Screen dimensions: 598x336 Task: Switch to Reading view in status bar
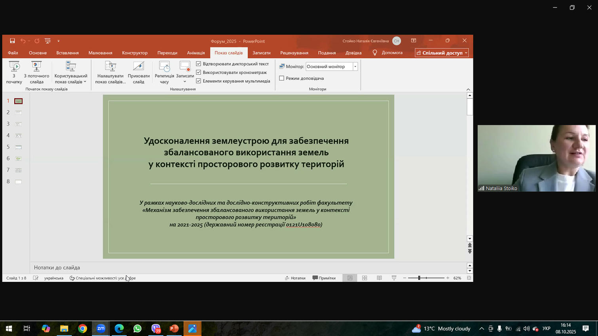pos(379,278)
